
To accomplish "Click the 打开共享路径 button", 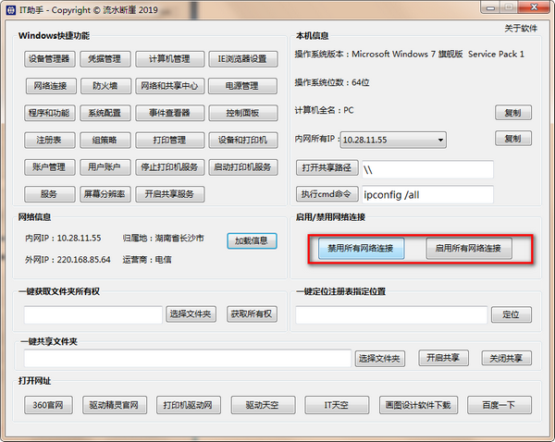I will (x=326, y=169).
